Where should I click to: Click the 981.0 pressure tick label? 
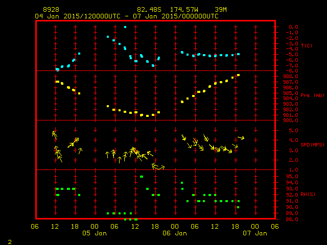pos(291,115)
